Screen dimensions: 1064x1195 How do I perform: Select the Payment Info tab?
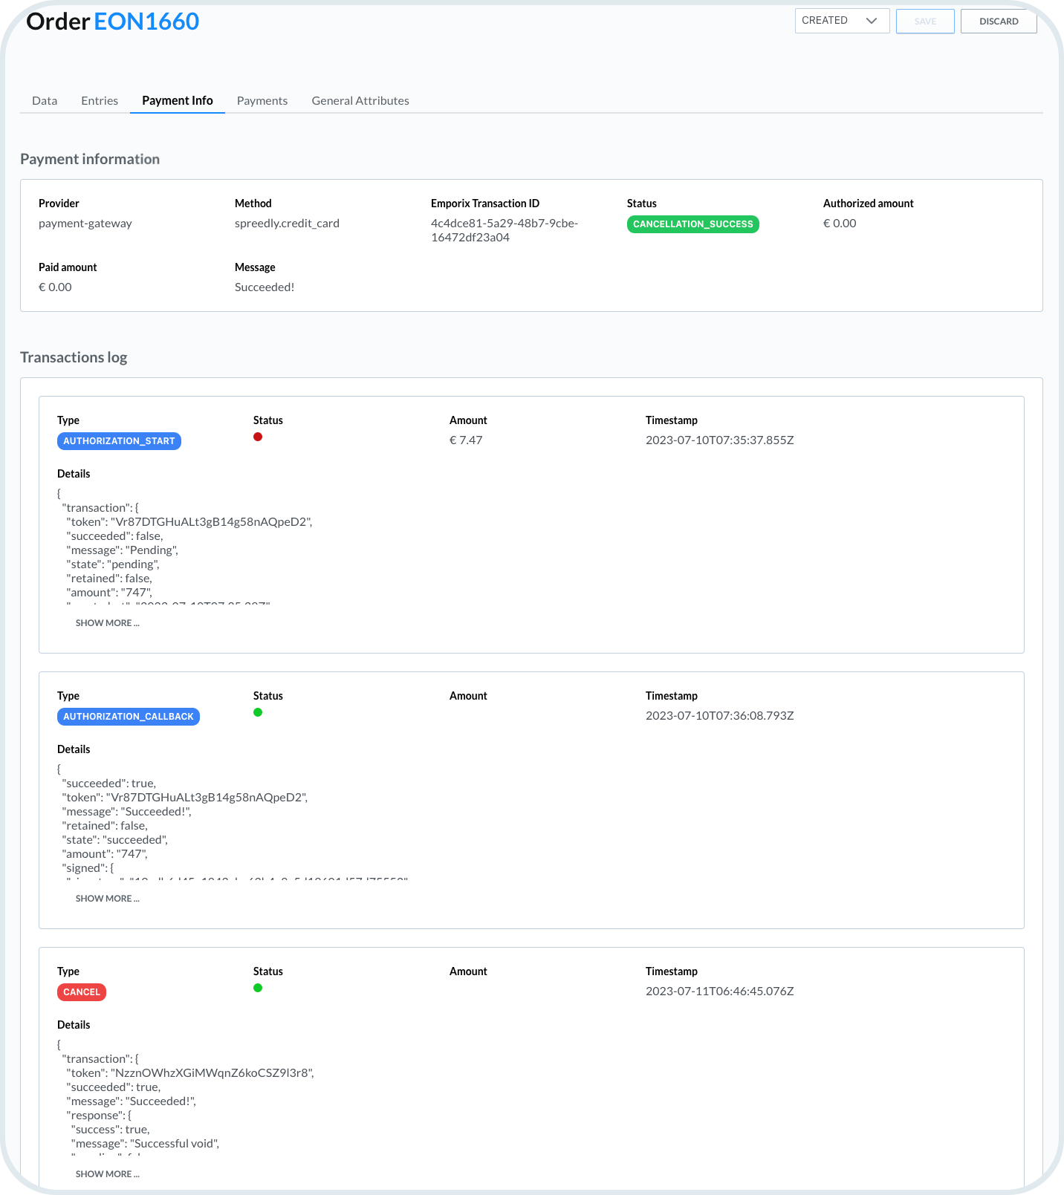[177, 101]
